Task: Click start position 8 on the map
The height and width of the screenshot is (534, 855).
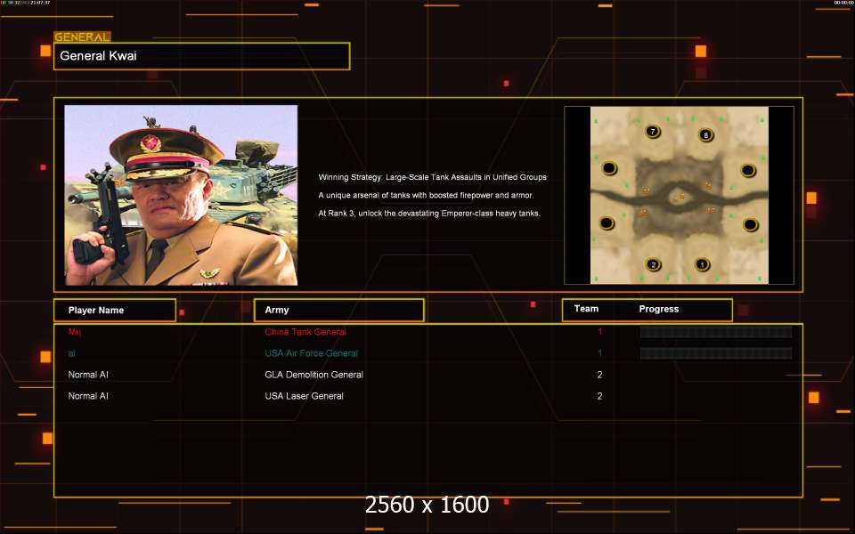Action: [x=705, y=135]
